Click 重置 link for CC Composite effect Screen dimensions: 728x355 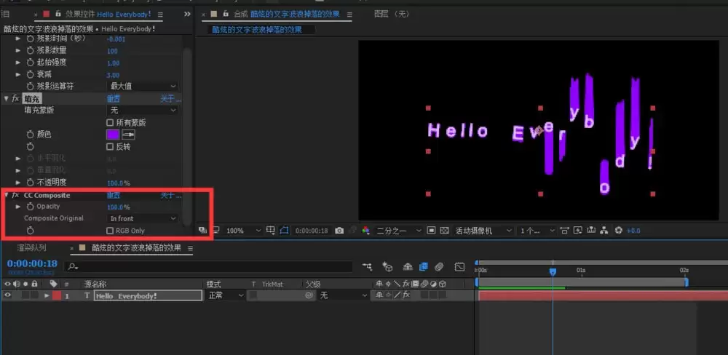[114, 196]
